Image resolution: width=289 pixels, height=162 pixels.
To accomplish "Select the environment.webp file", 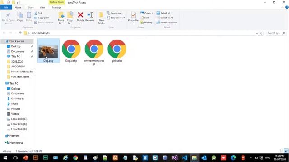I will [x=94, y=53].
